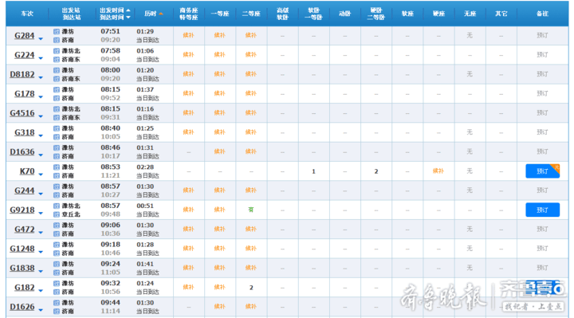This screenshot has height=318, width=574.
Task: Click the departure station icon in the D1626 row
Action: [57, 303]
